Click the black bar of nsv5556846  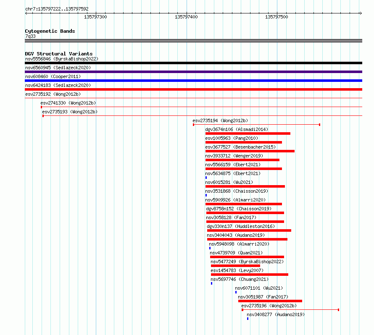[x=193, y=63]
